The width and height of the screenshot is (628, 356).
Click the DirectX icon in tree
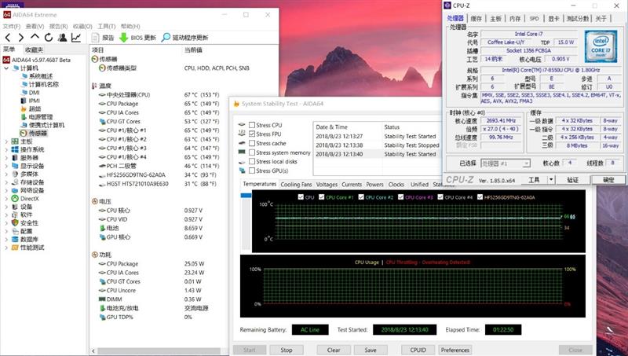(x=15, y=199)
